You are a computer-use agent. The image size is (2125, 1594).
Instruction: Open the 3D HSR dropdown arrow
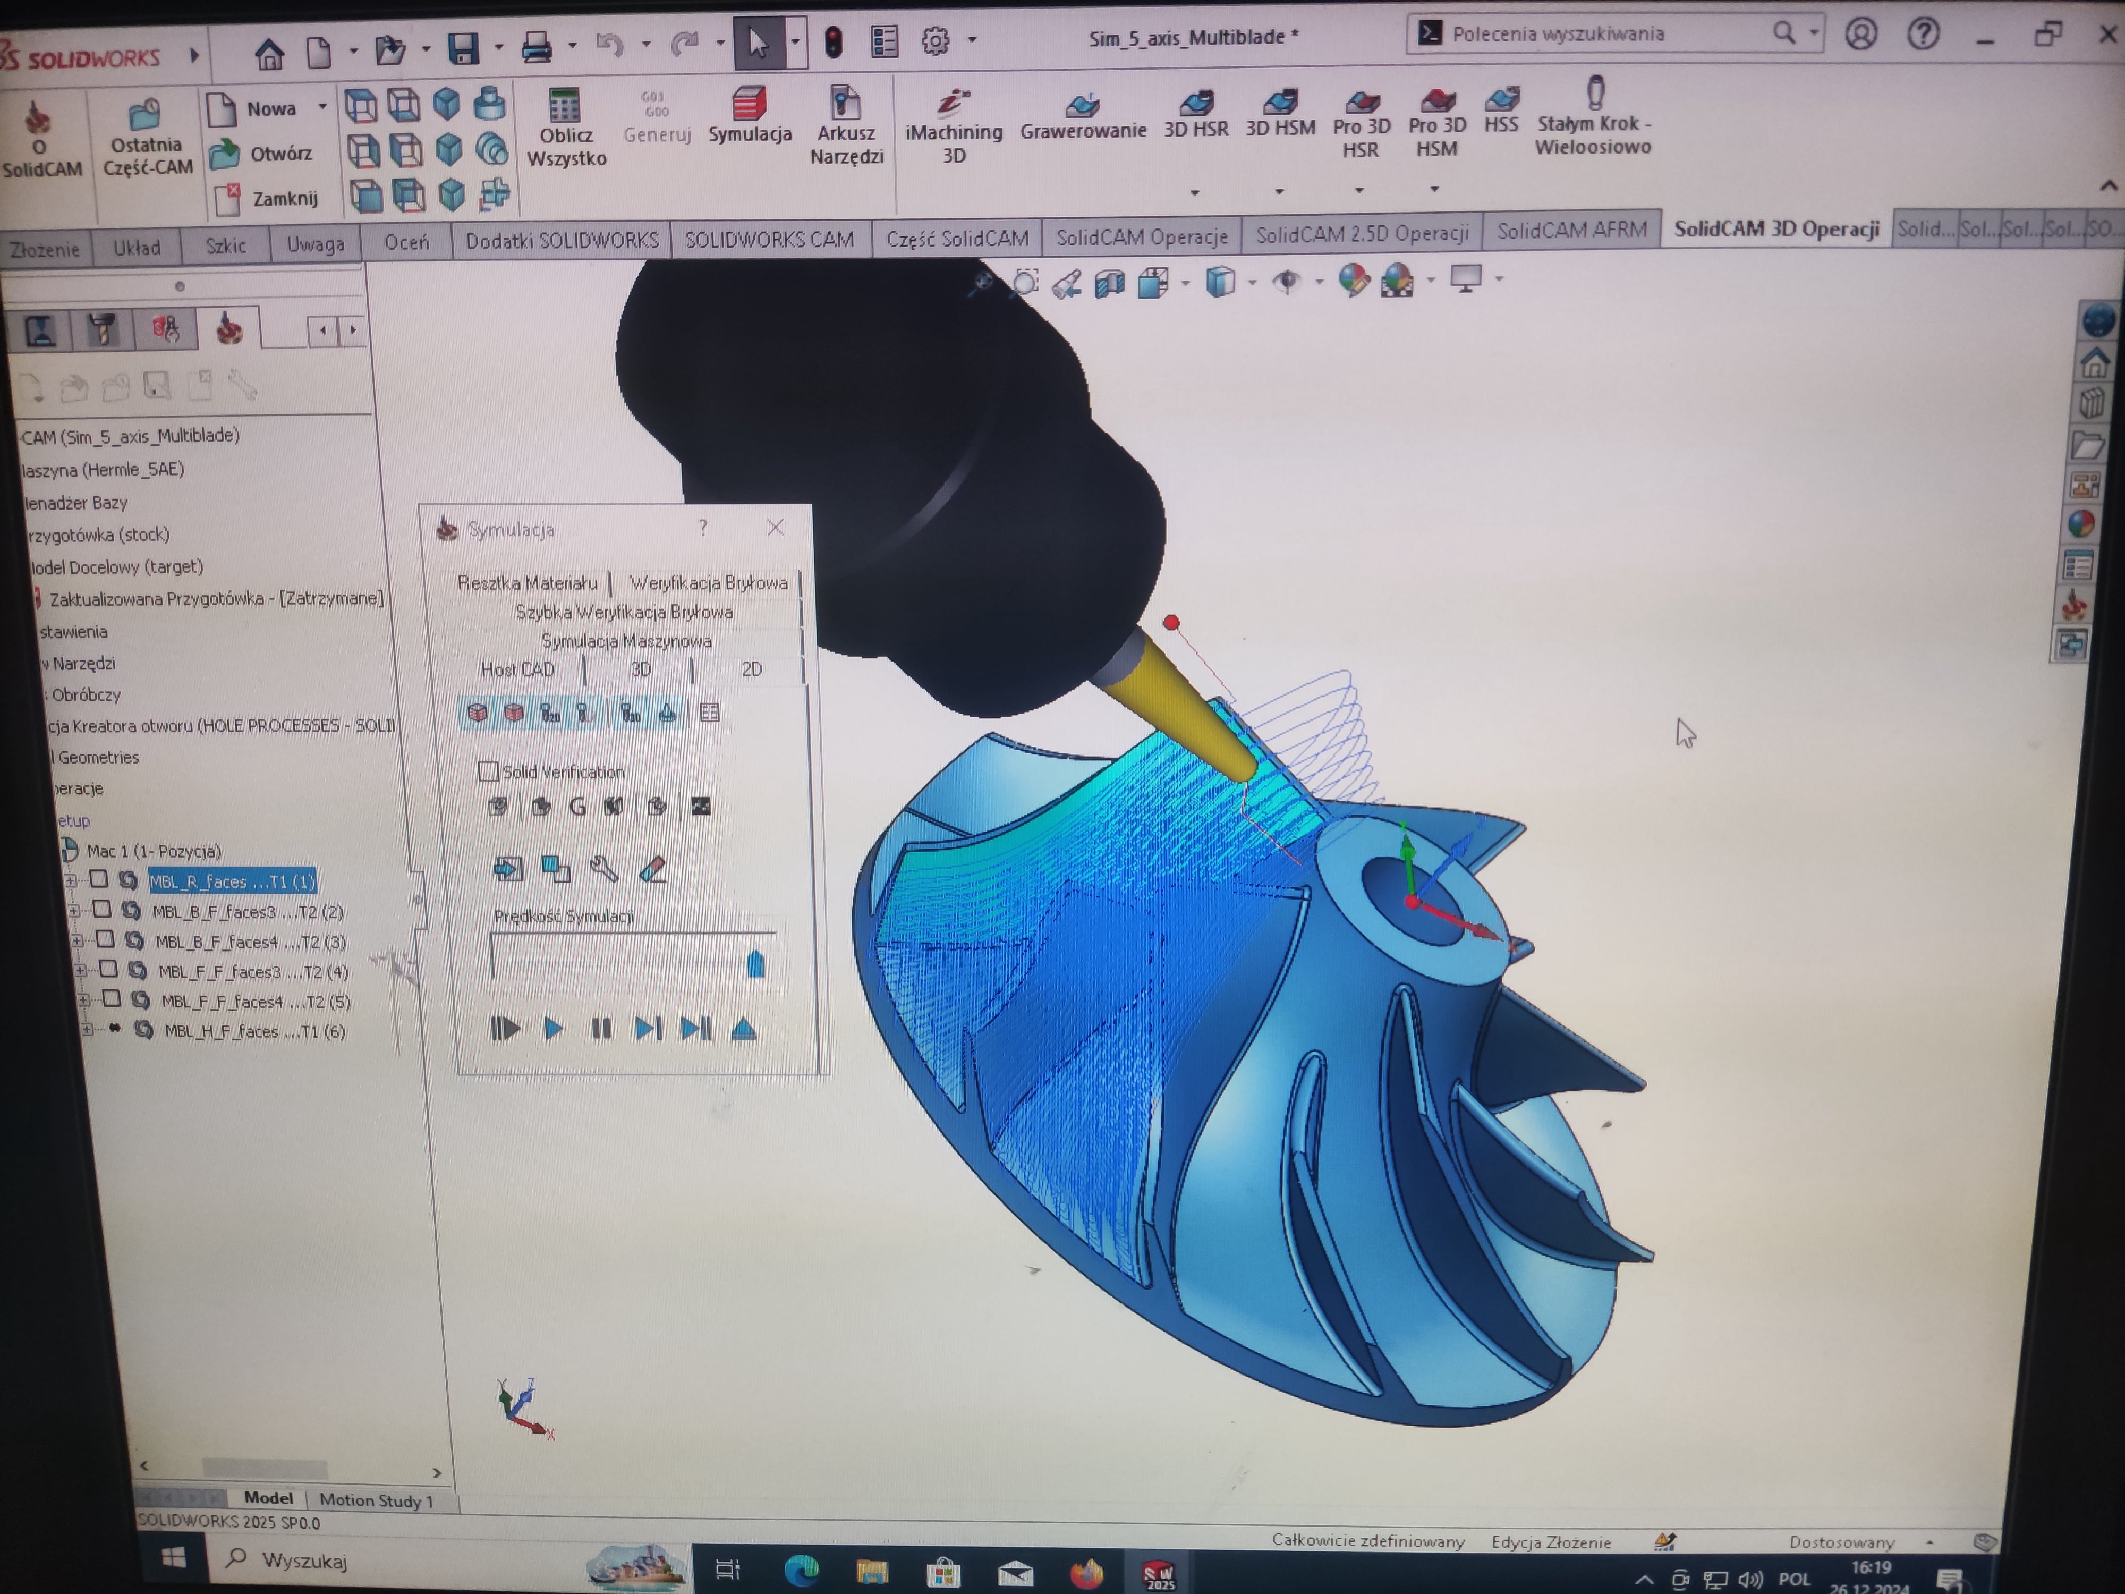1195,193
